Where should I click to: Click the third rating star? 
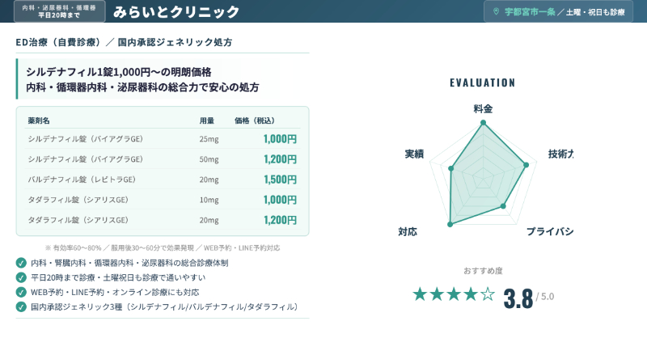click(454, 294)
